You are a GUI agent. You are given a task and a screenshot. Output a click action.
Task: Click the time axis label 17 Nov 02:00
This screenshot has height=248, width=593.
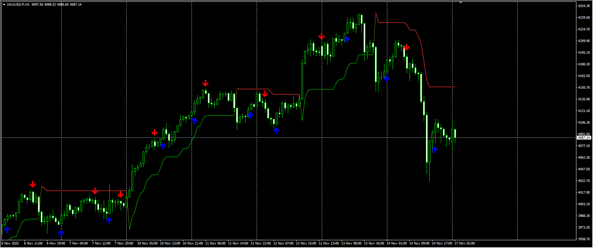464,243
